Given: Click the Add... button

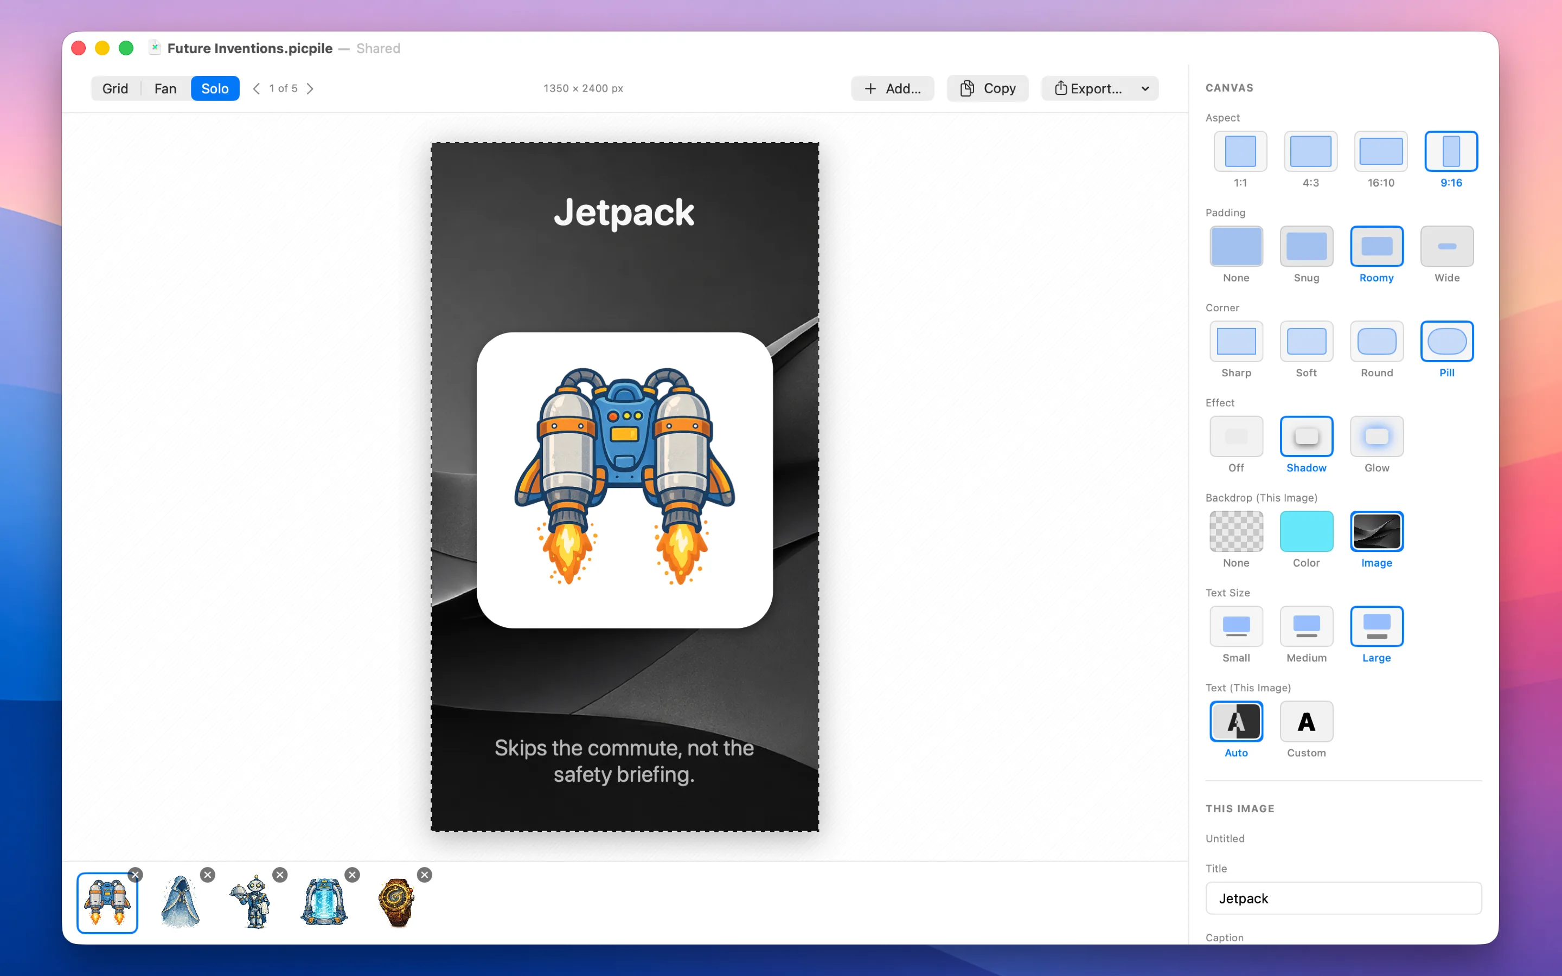Looking at the screenshot, I should [x=892, y=88].
